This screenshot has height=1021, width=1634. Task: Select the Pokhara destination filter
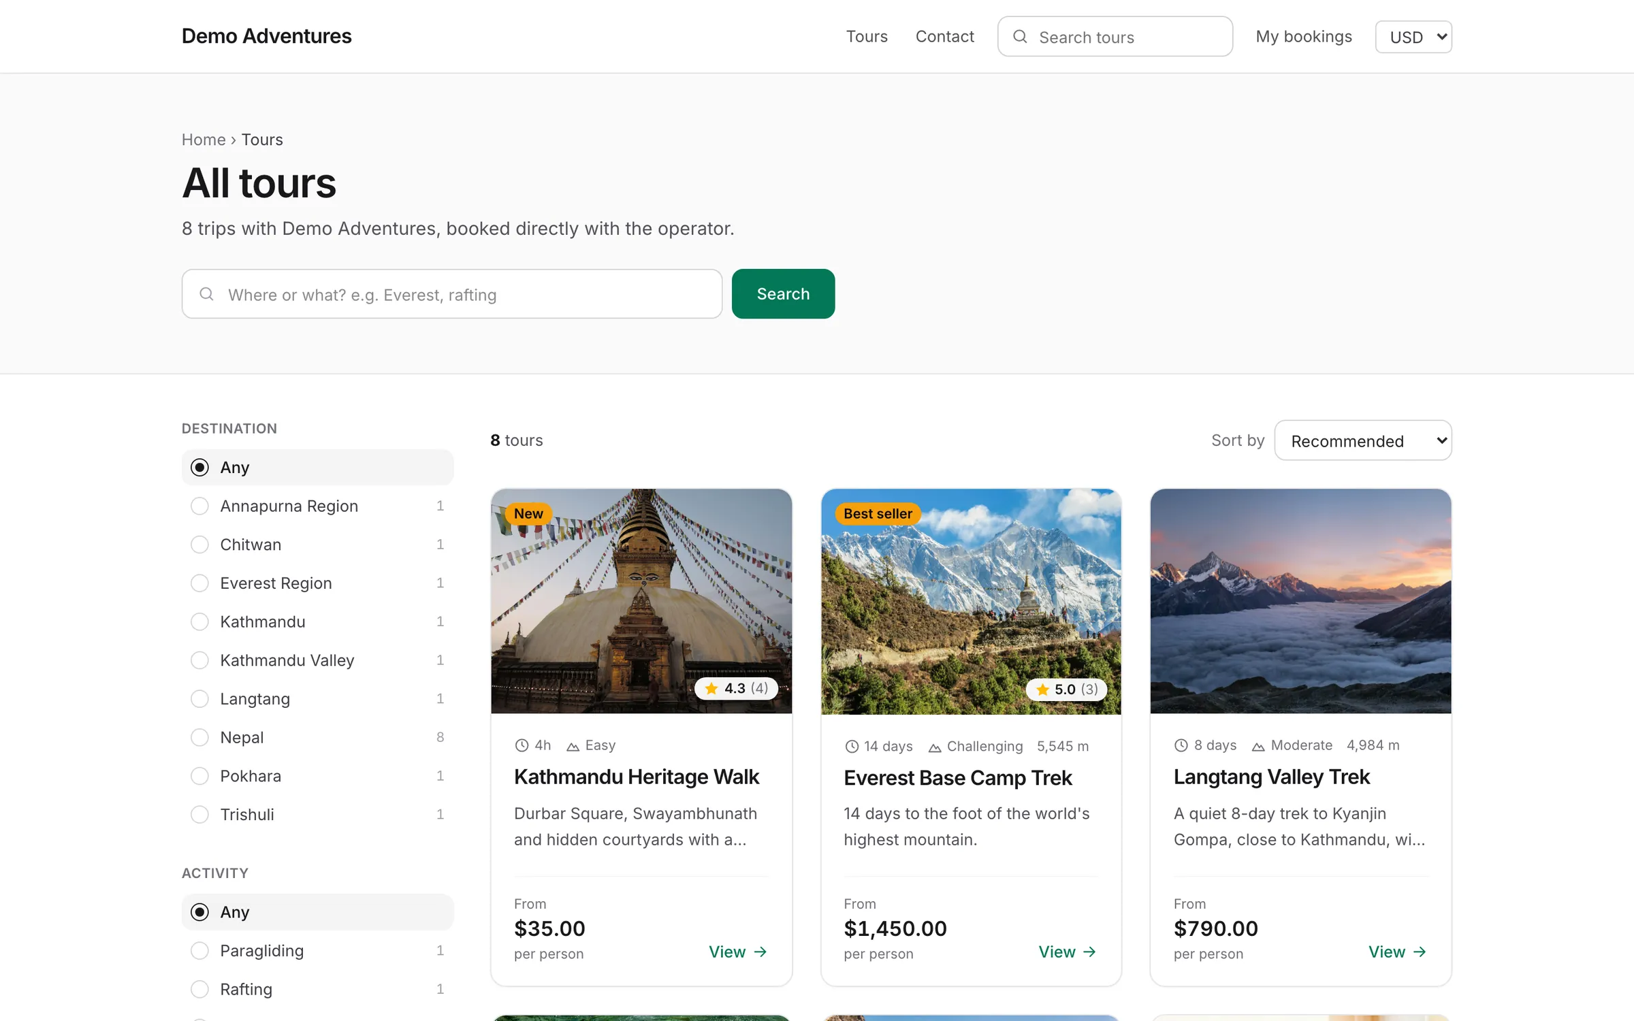(317, 776)
